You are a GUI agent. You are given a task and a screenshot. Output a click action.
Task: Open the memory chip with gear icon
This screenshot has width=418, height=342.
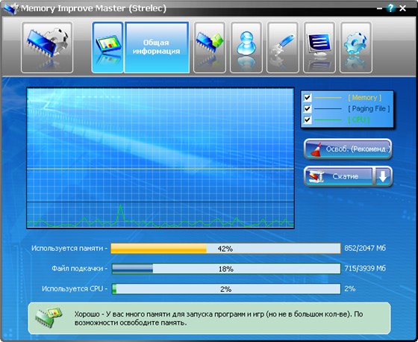click(x=47, y=47)
